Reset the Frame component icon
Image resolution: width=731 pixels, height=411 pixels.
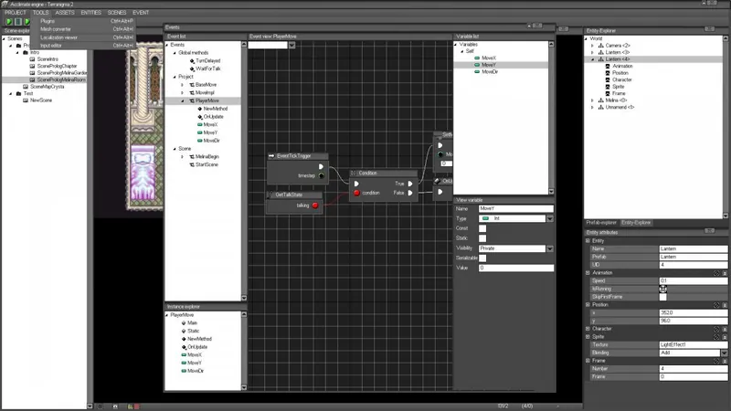click(x=717, y=361)
